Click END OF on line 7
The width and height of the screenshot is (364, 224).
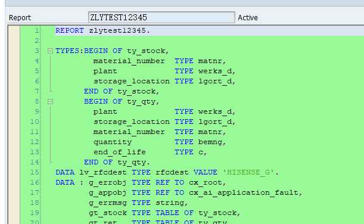98,91
